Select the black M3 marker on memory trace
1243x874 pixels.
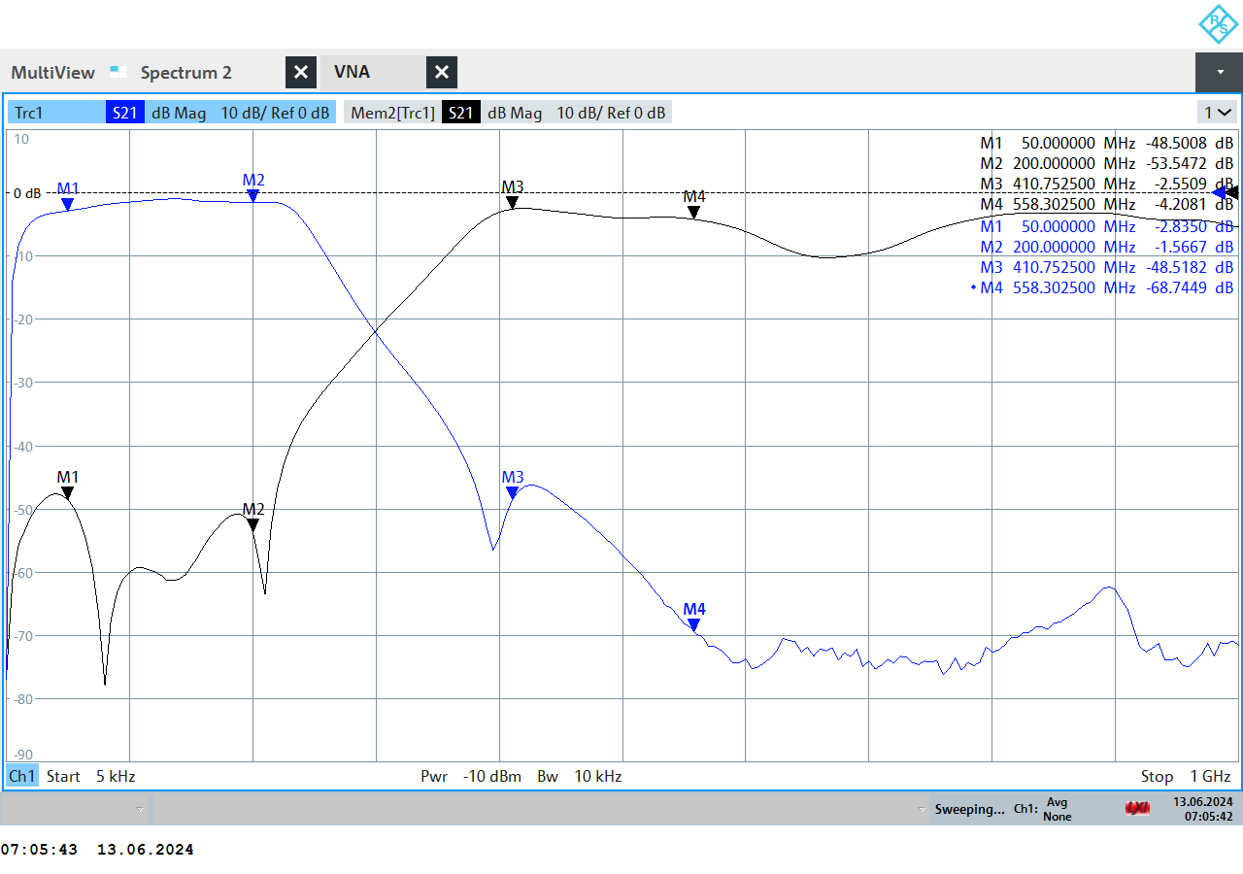click(513, 202)
